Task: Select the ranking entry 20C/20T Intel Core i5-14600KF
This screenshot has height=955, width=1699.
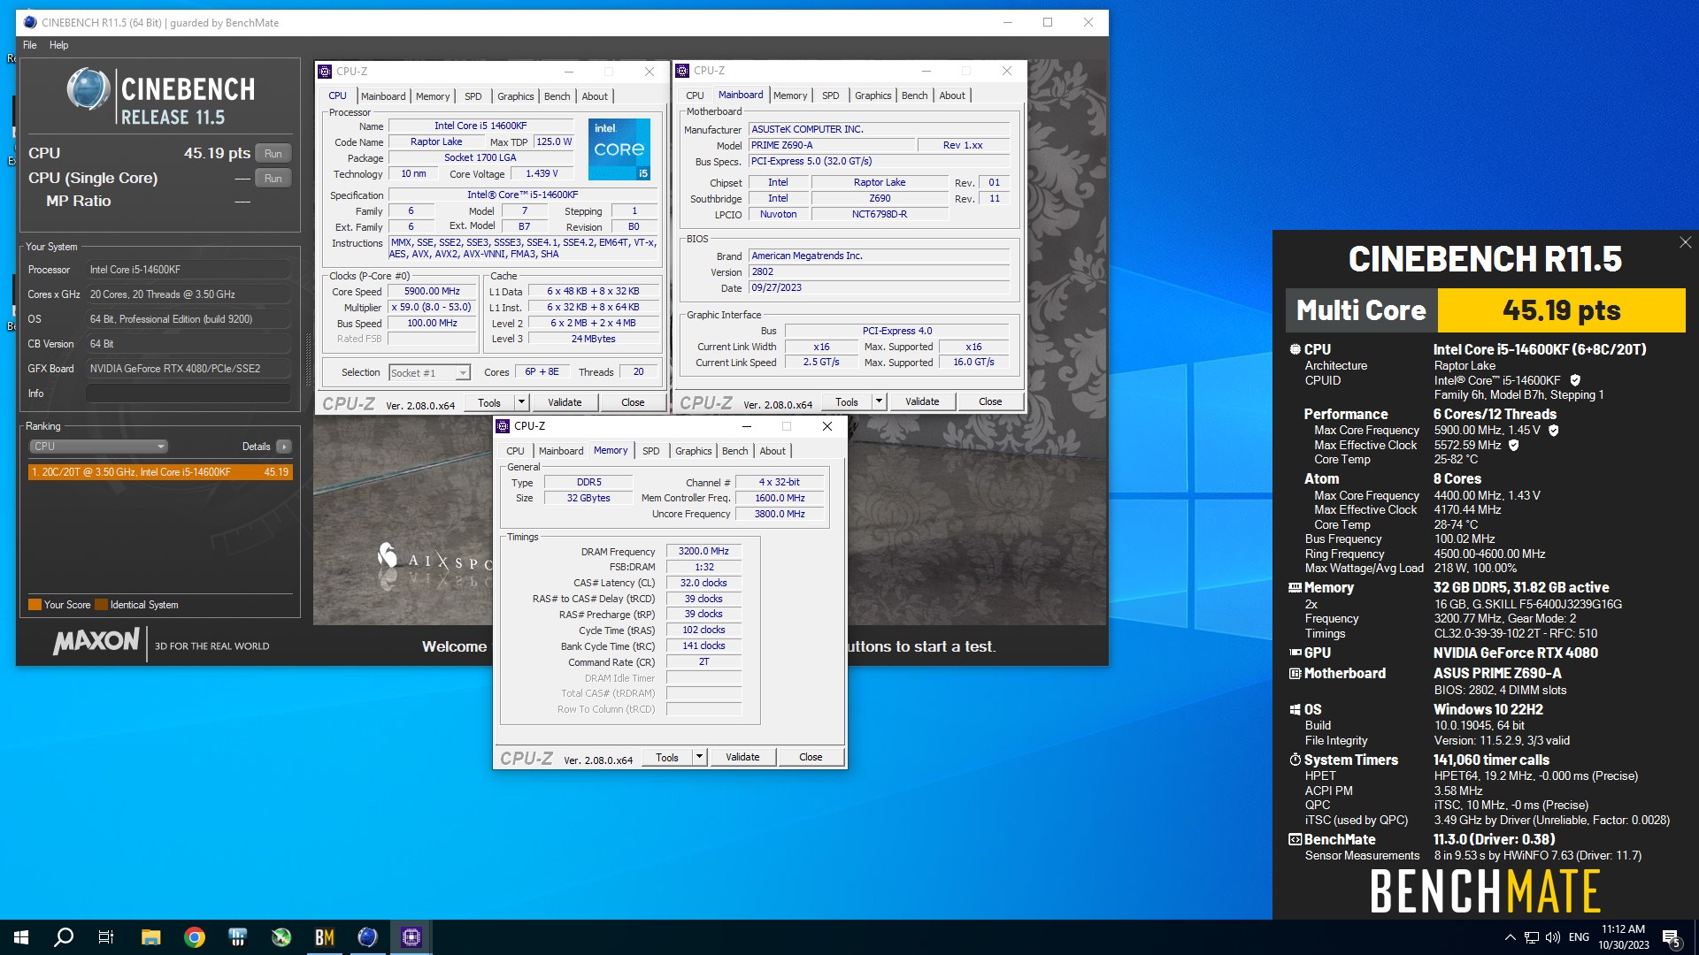Action: pos(160,472)
